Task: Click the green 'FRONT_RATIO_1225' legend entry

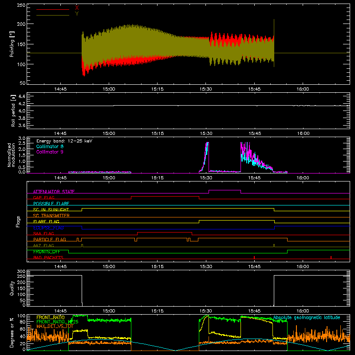Action: click(57, 322)
